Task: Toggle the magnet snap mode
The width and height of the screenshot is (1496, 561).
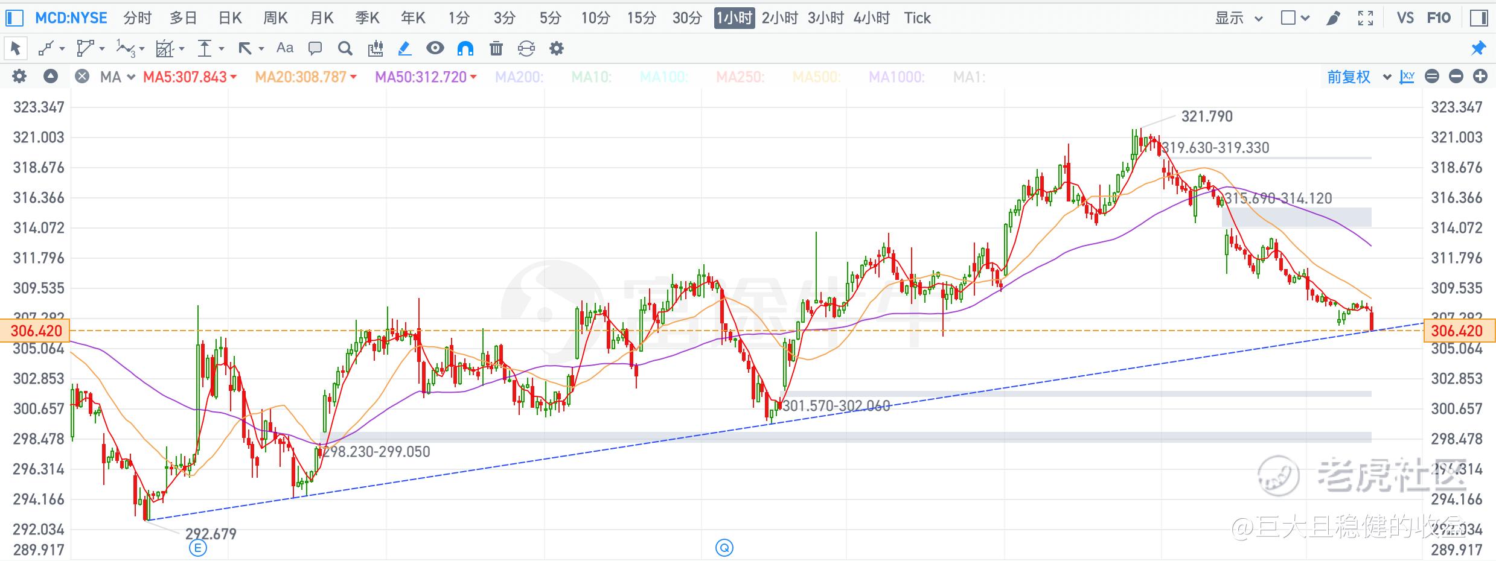Action: (x=465, y=48)
